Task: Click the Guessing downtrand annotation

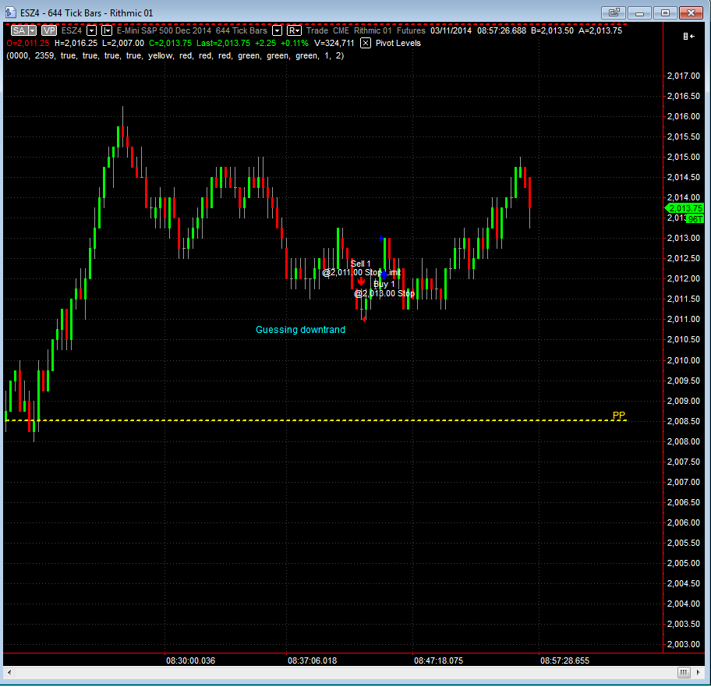Action: click(300, 330)
